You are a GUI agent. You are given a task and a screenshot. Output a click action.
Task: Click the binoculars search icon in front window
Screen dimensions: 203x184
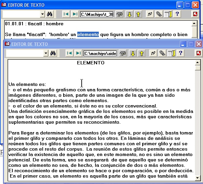click(x=53, y=53)
